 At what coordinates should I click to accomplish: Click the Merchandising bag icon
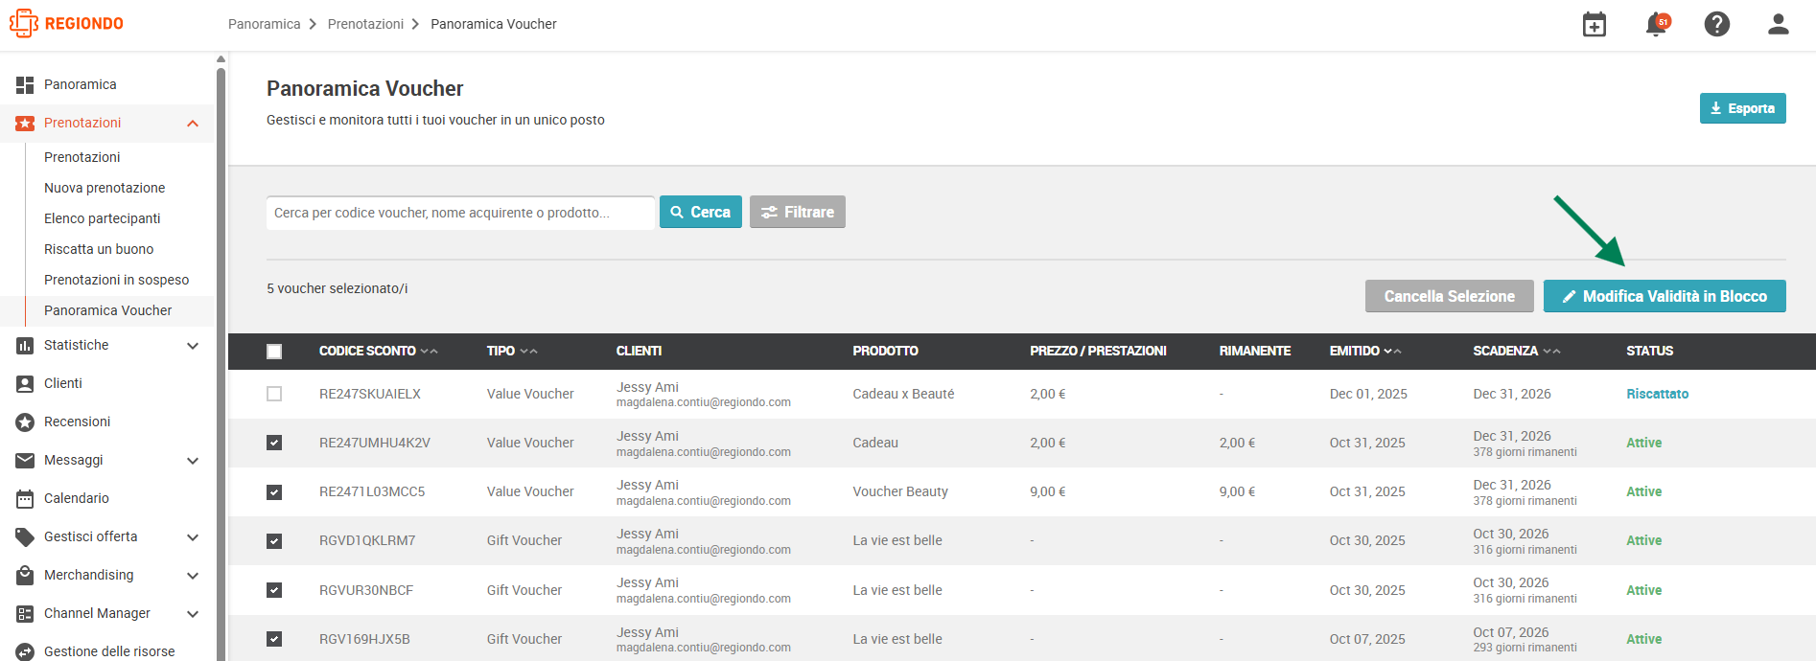[x=25, y=576]
